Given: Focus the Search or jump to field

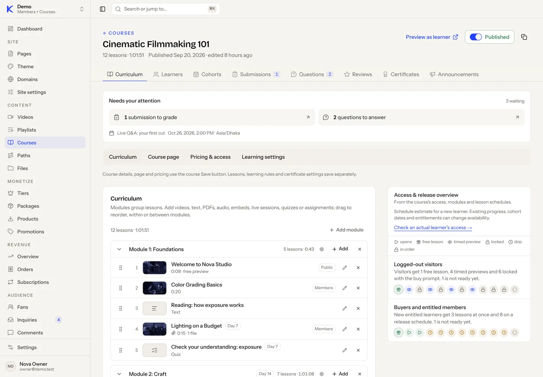Looking at the screenshot, I should point(166,9).
